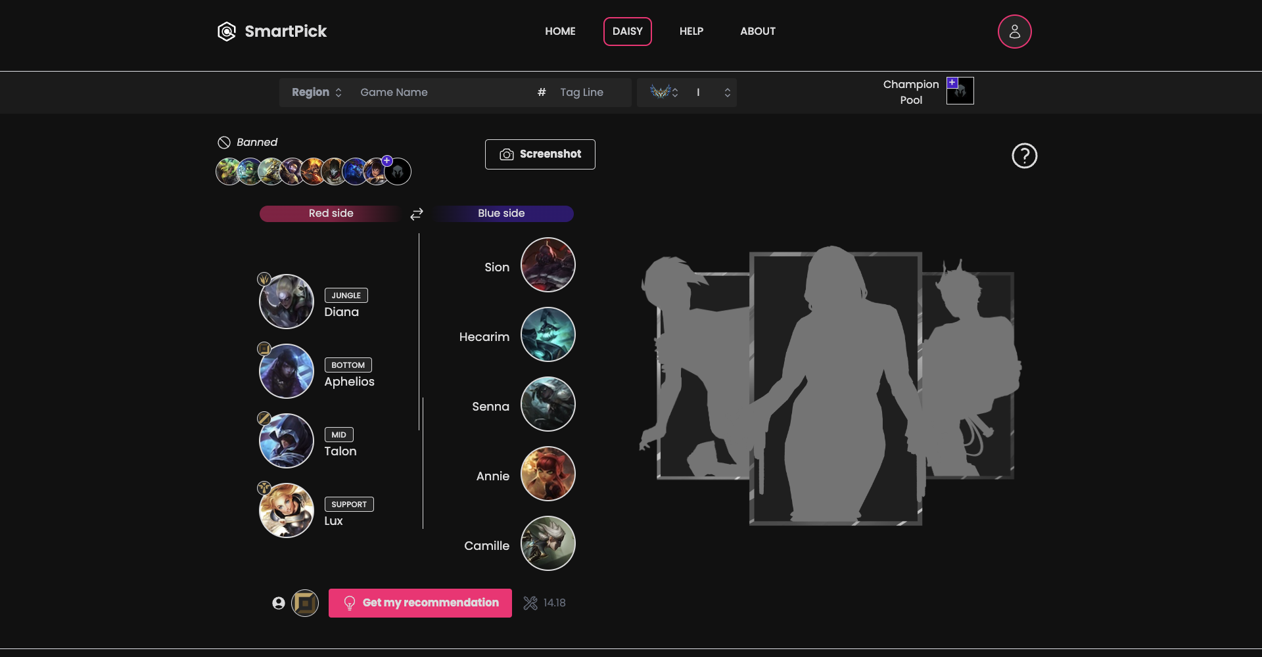Screen dimensions: 1262x657
Task: Click the Champion Pool label
Action: 911,92
